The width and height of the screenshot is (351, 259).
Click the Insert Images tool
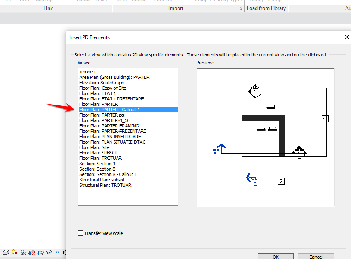(x=202, y=1)
